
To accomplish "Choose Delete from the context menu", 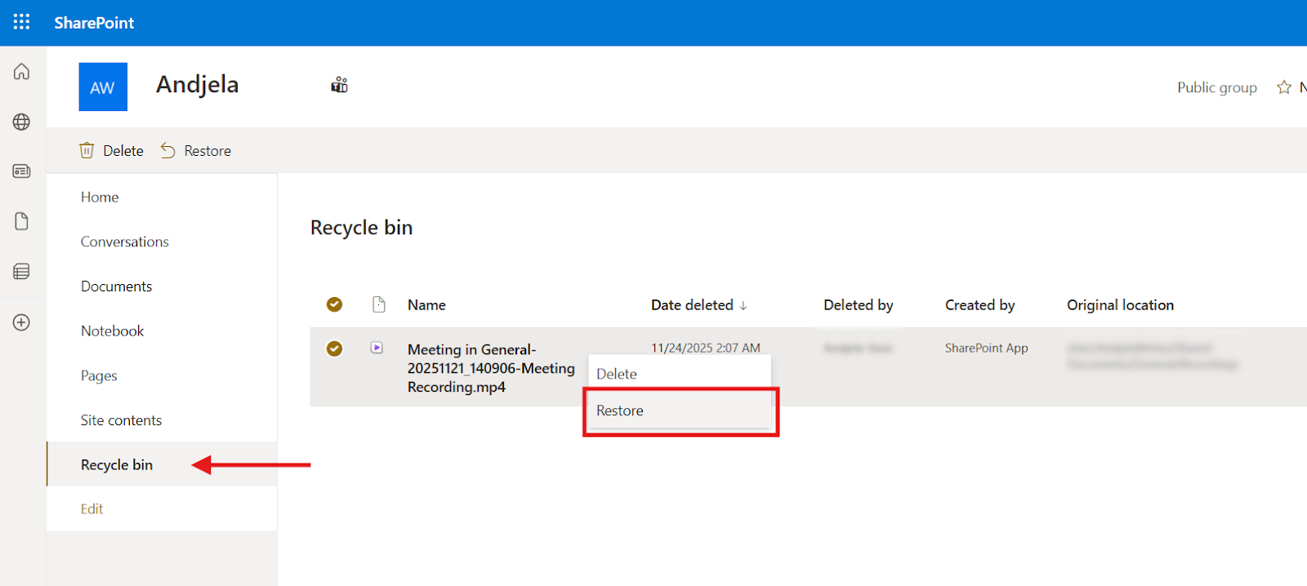I will point(617,374).
